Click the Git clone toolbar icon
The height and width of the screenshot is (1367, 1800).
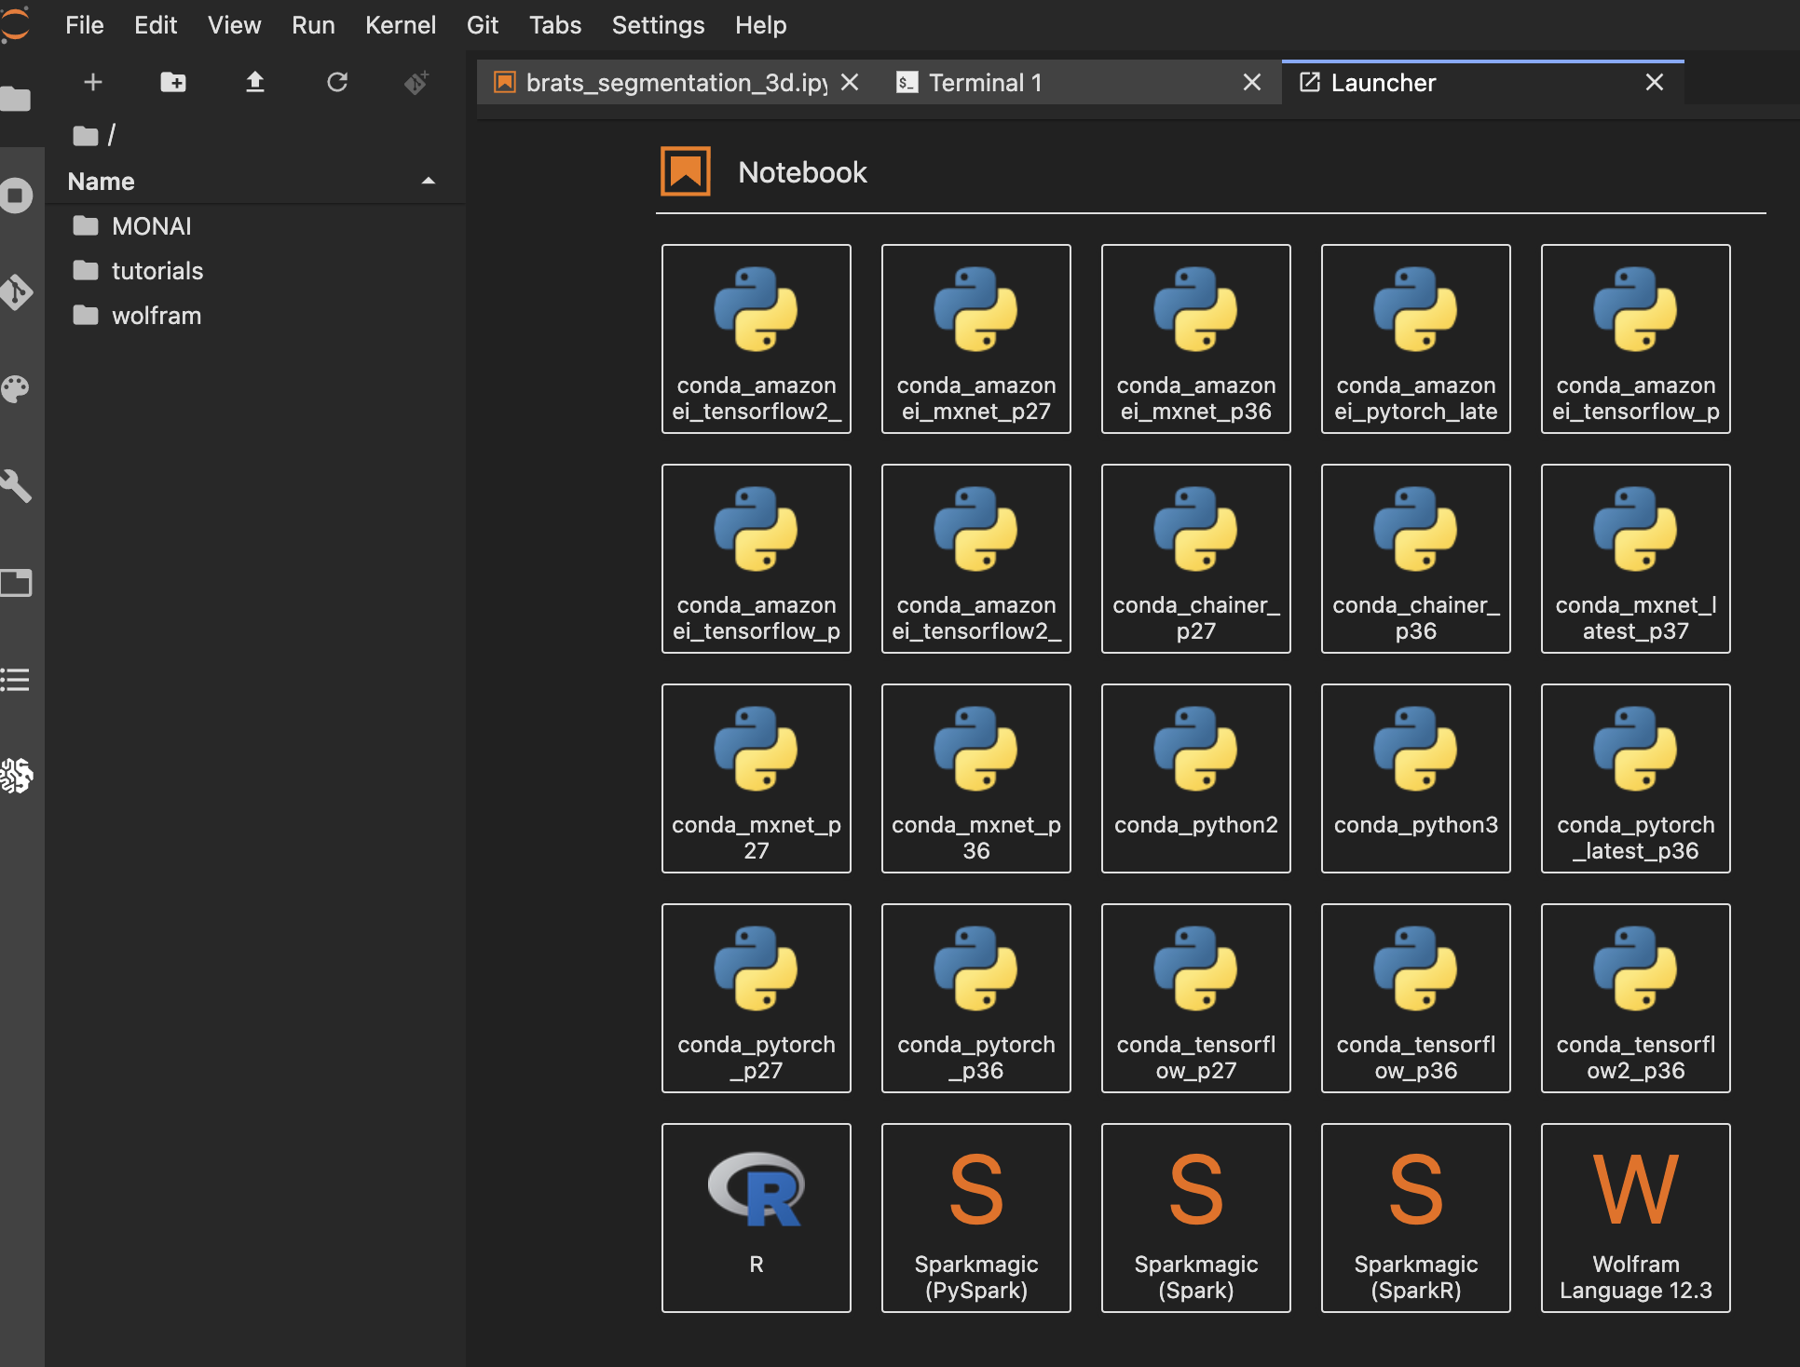(x=416, y=83)
